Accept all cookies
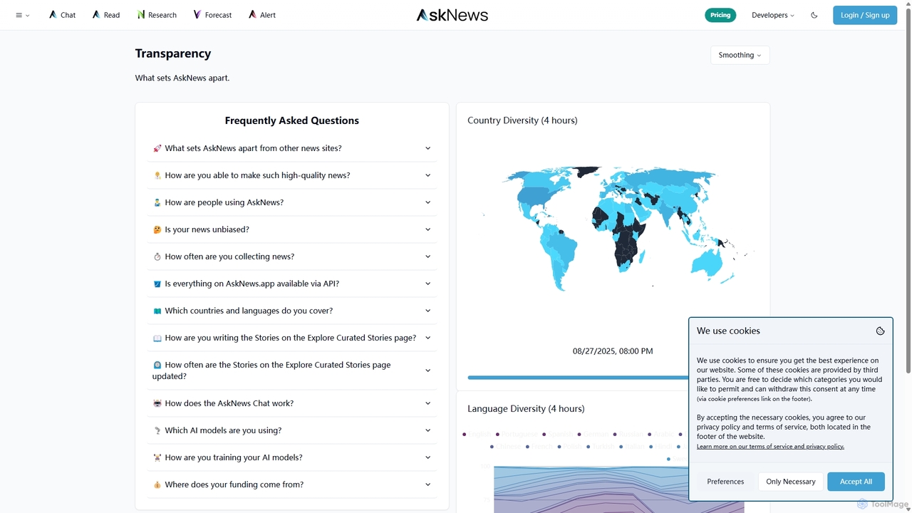Image resolution: width=912 pixels, height=513 pixels. (856, 482)
